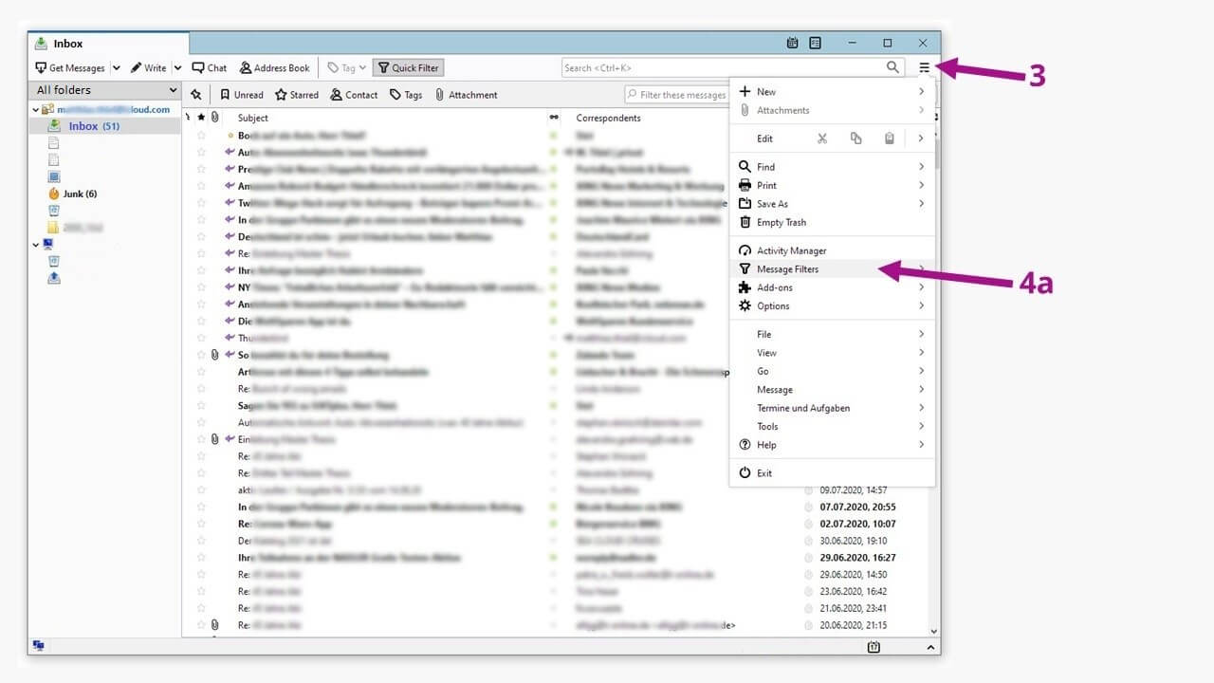This screenshot has width=1214, height=683.
Task: Click the Cut scissors icon in Edit row
Action: (x=822, y=138)
